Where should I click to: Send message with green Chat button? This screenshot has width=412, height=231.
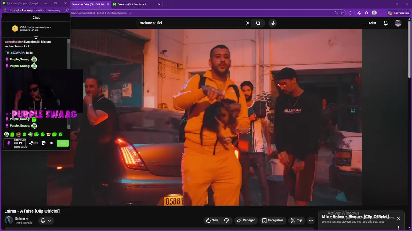tap(63, 143)
